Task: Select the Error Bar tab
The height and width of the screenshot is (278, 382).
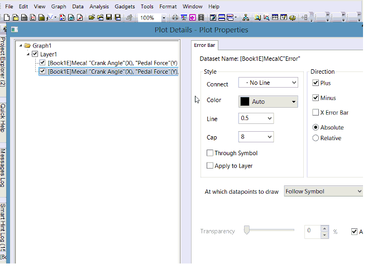Action: pos(204,45)
